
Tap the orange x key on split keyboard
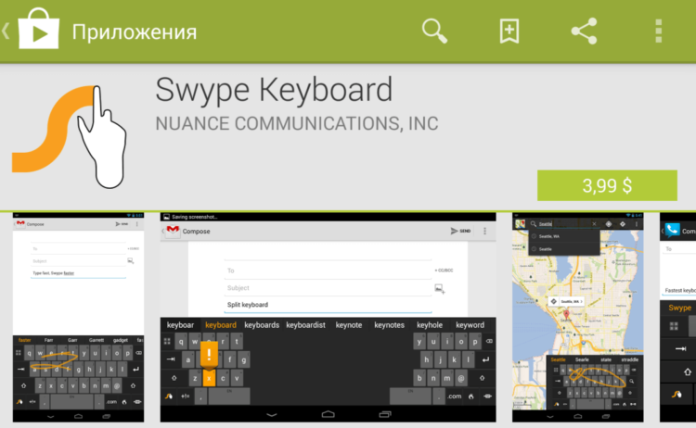tap(209, 378)
